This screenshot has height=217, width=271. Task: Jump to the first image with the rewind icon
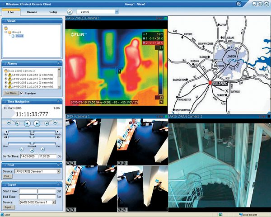(9, 123)
